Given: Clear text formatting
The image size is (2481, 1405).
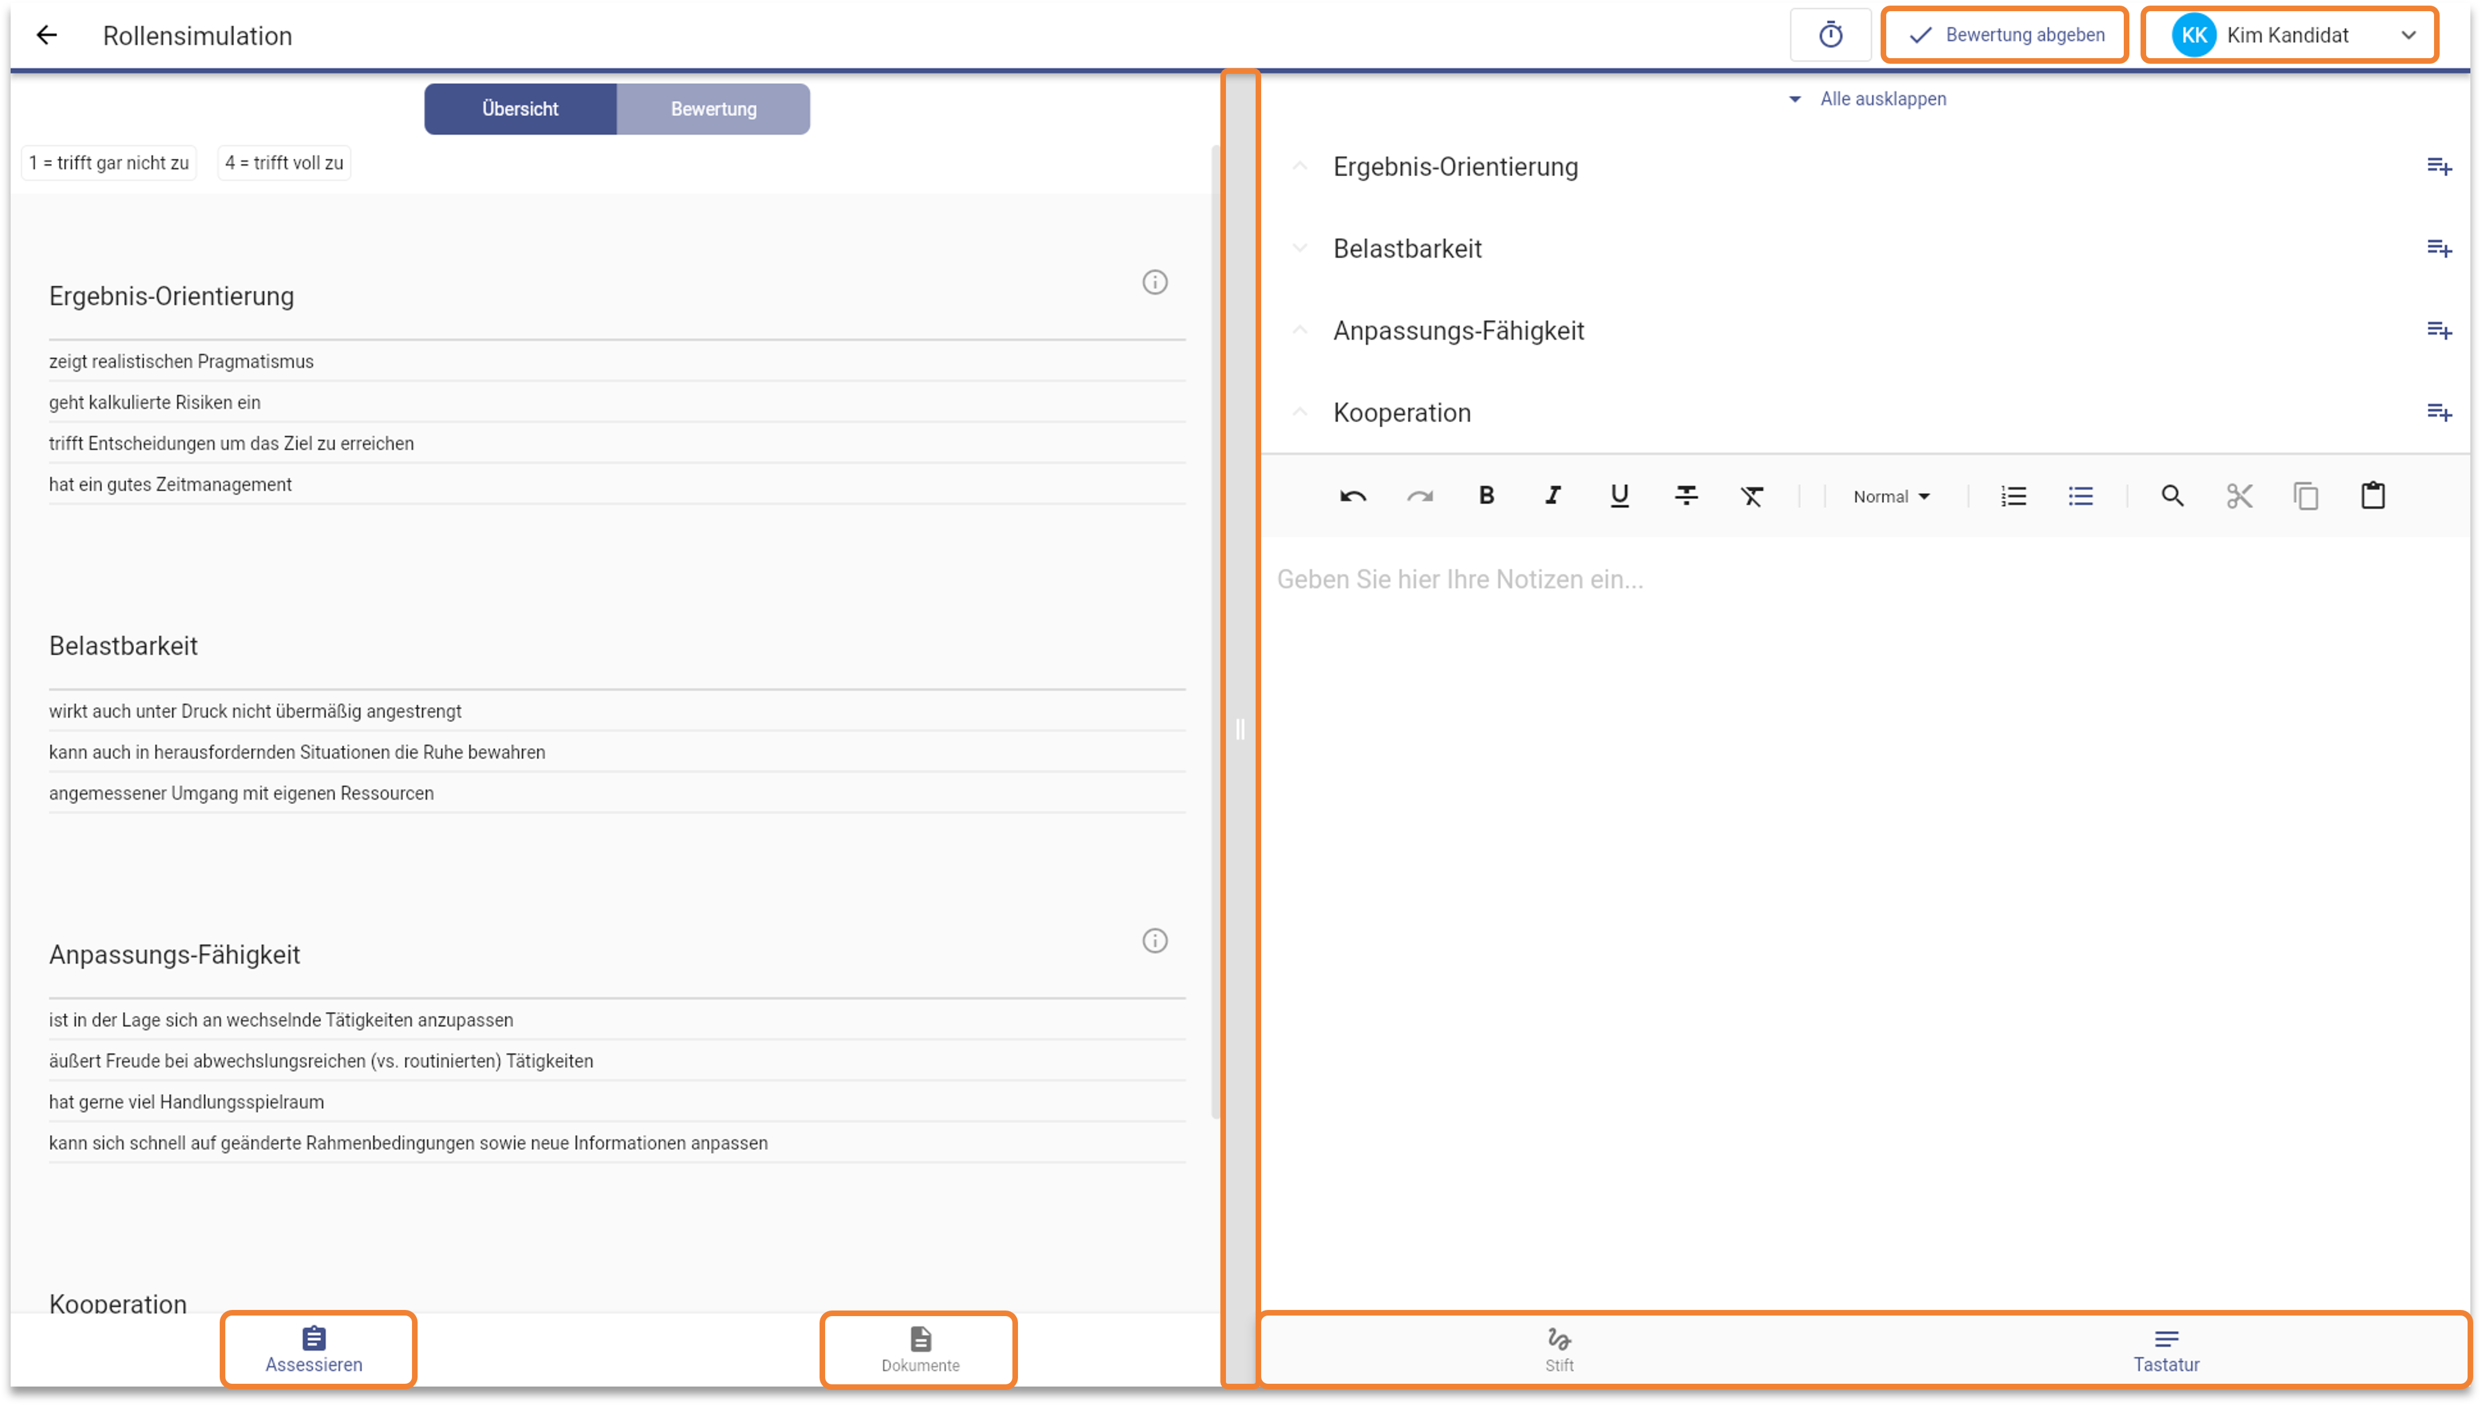Looking at the screenshot, I should [1752, 496].
